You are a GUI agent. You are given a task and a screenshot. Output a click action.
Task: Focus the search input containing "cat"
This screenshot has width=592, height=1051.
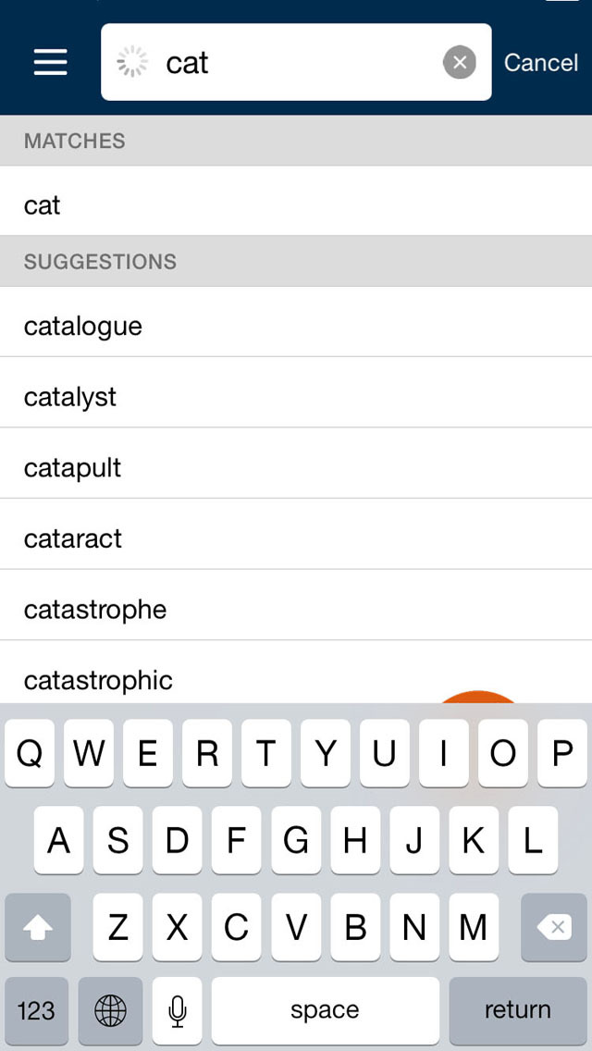tap(296, 63)
